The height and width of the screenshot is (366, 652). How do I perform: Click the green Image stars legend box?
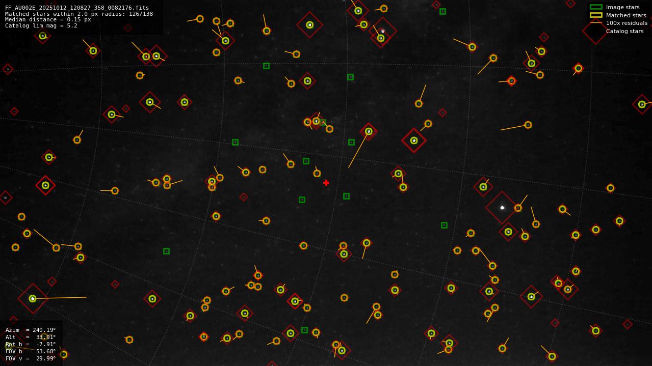[x=596, y=7]
